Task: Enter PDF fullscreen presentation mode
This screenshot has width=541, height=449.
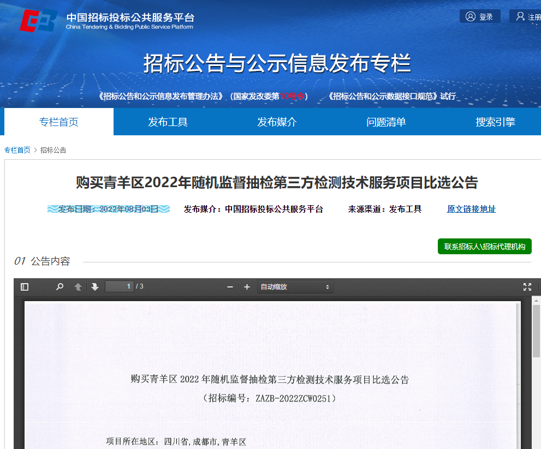Action: tap(527, 287)
